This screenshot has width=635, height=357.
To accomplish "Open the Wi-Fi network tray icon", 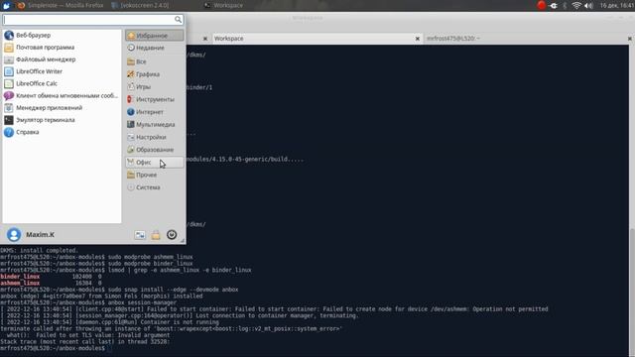I will [x=576, y=6].
